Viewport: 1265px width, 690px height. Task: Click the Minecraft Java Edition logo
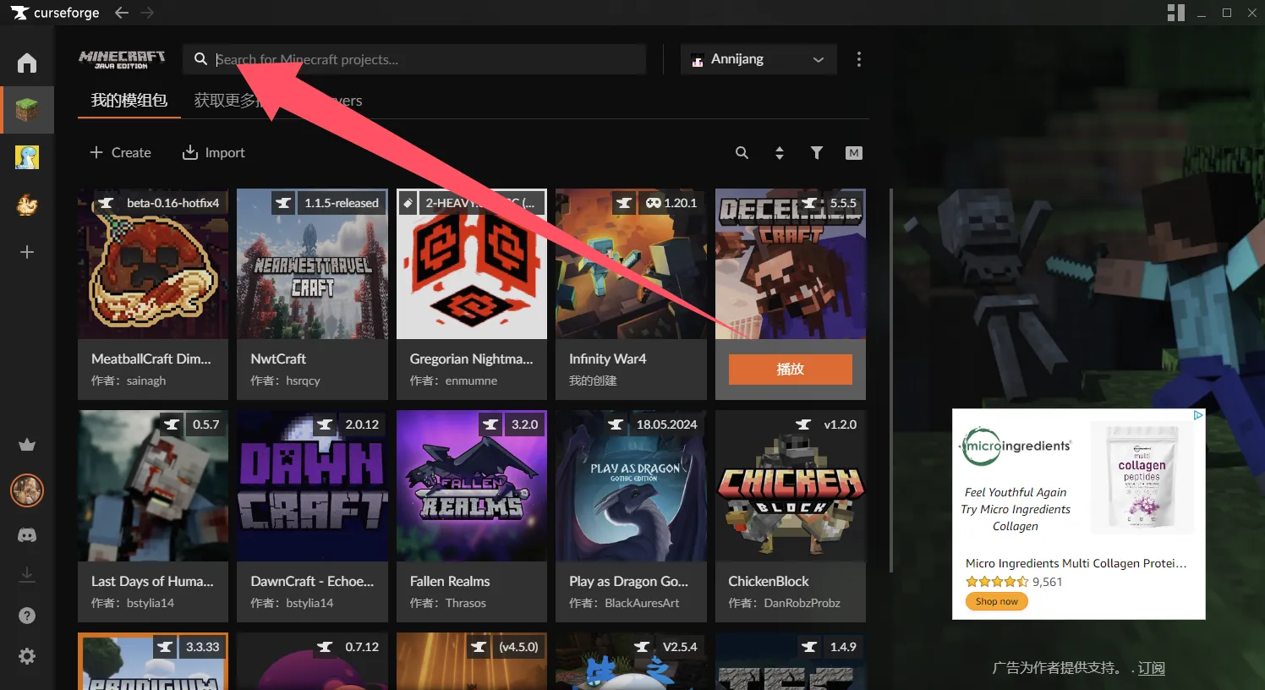point(122,59)
